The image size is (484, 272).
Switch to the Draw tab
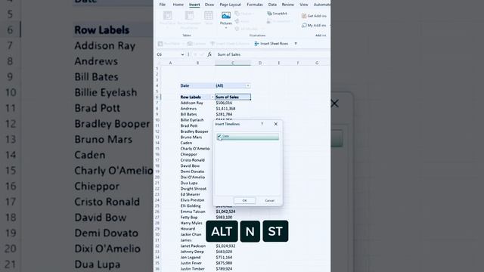click(x=209, y=5)
